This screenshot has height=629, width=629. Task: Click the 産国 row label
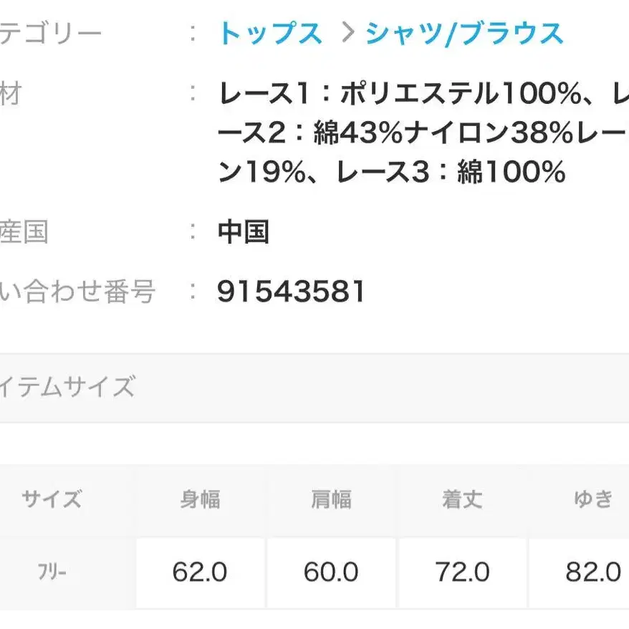tap(24, 232)
